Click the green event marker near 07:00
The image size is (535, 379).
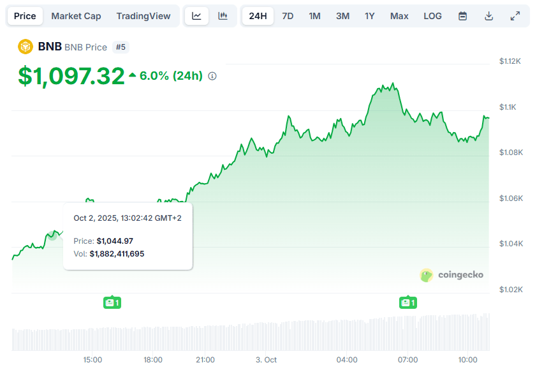pos(407,302)
